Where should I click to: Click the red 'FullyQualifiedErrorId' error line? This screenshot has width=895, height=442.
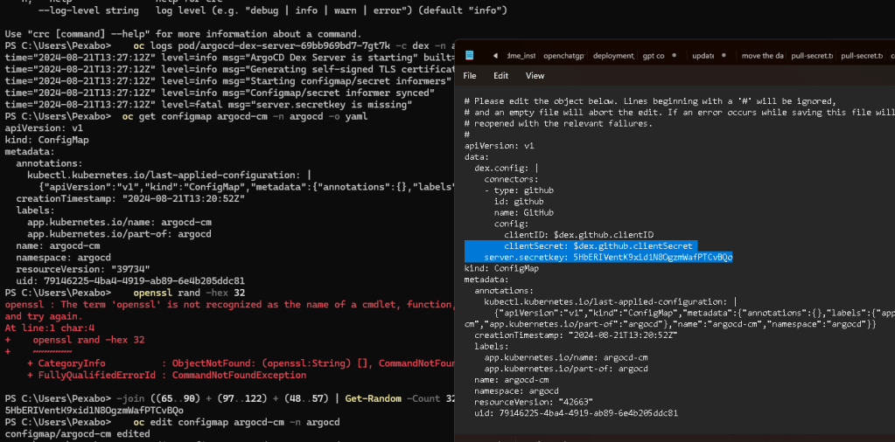click(167, 376)
